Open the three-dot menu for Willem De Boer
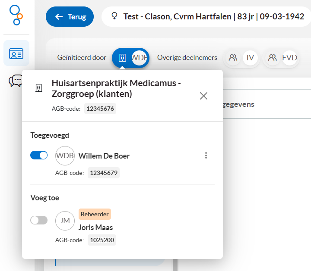 point(206,156)
